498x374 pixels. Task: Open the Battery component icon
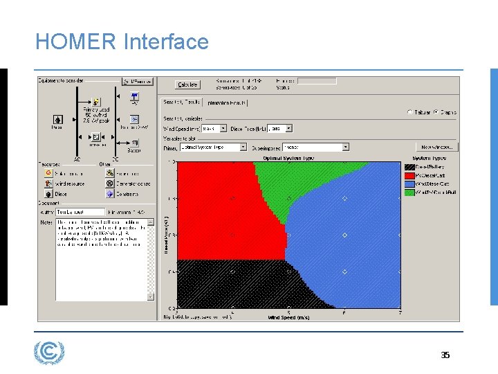click(x=135, y=143)
